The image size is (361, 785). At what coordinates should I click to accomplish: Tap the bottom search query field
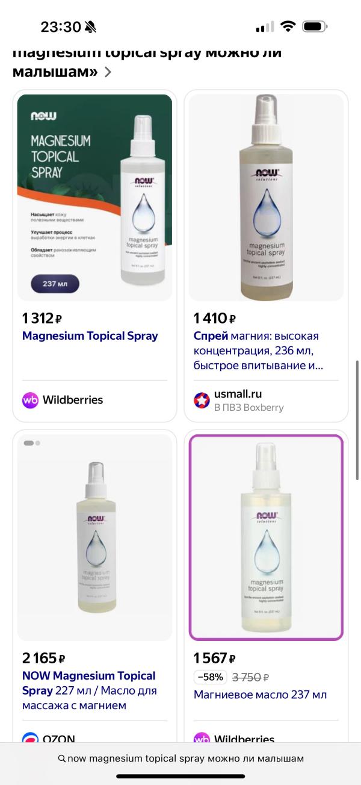point(180,758)
